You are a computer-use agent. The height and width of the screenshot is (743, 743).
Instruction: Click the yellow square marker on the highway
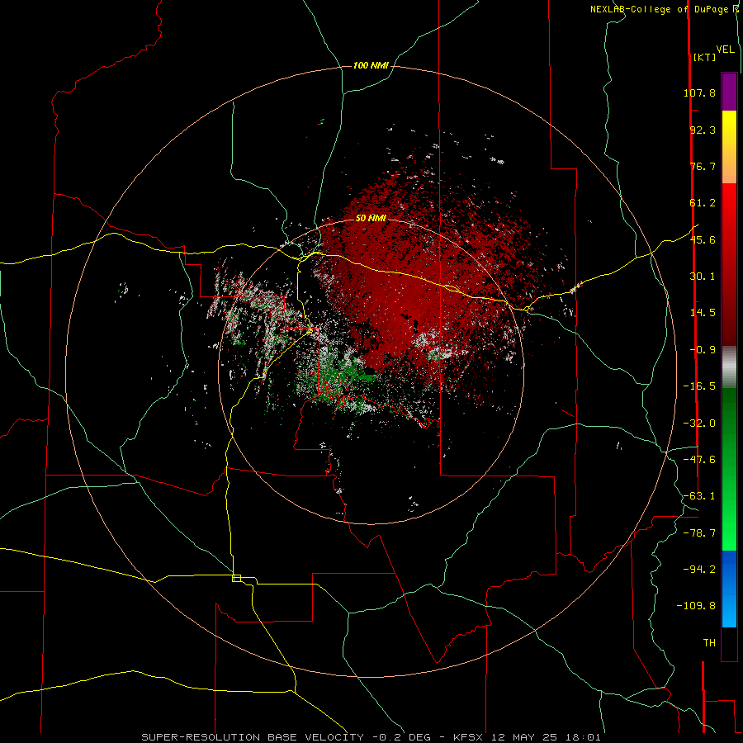coord(236,578)
